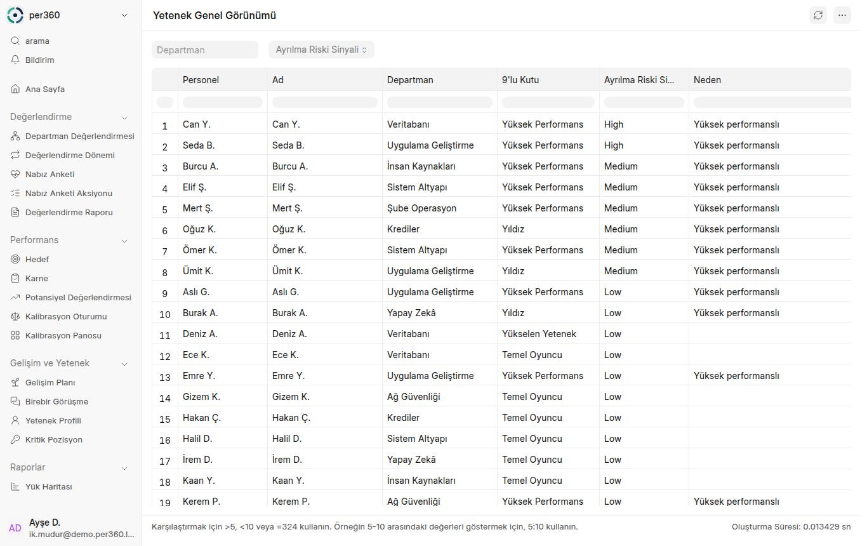Screen dimensions: 867x546
Task: Open Hedef target icon
Action: 15,259
